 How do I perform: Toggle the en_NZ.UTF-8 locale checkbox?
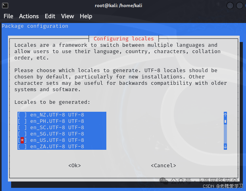[22, 115]
